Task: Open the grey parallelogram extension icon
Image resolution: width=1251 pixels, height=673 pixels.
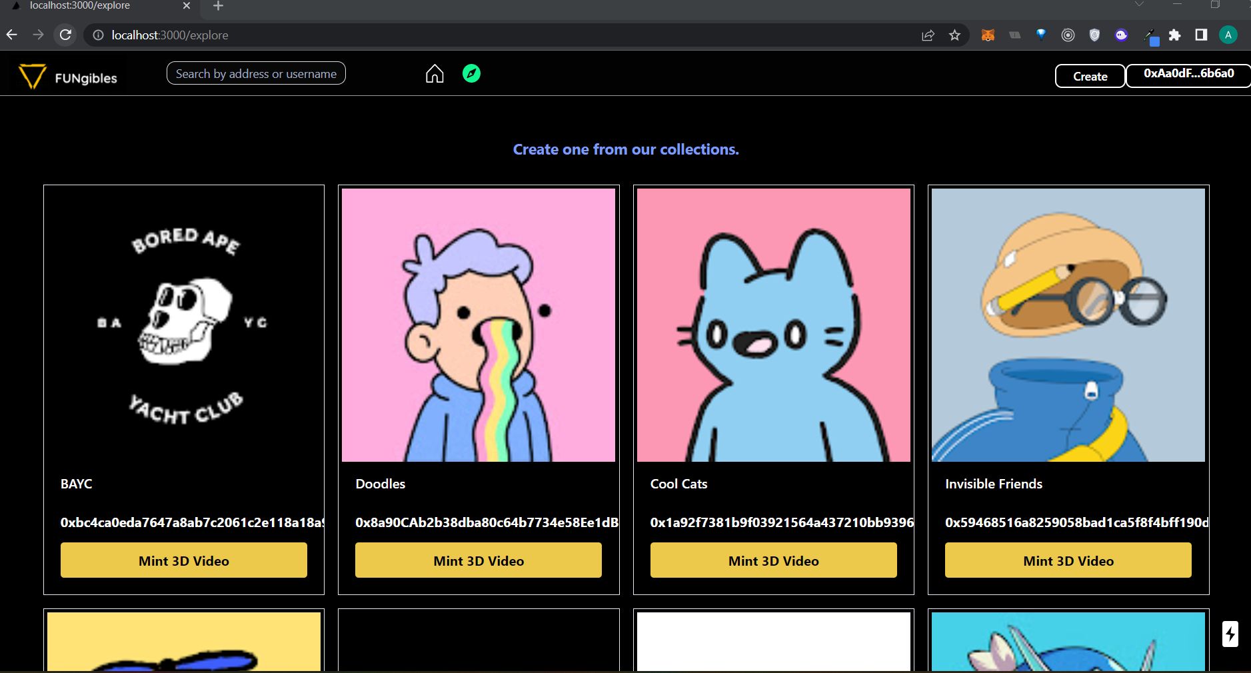Action: (x=1014, y=35)
